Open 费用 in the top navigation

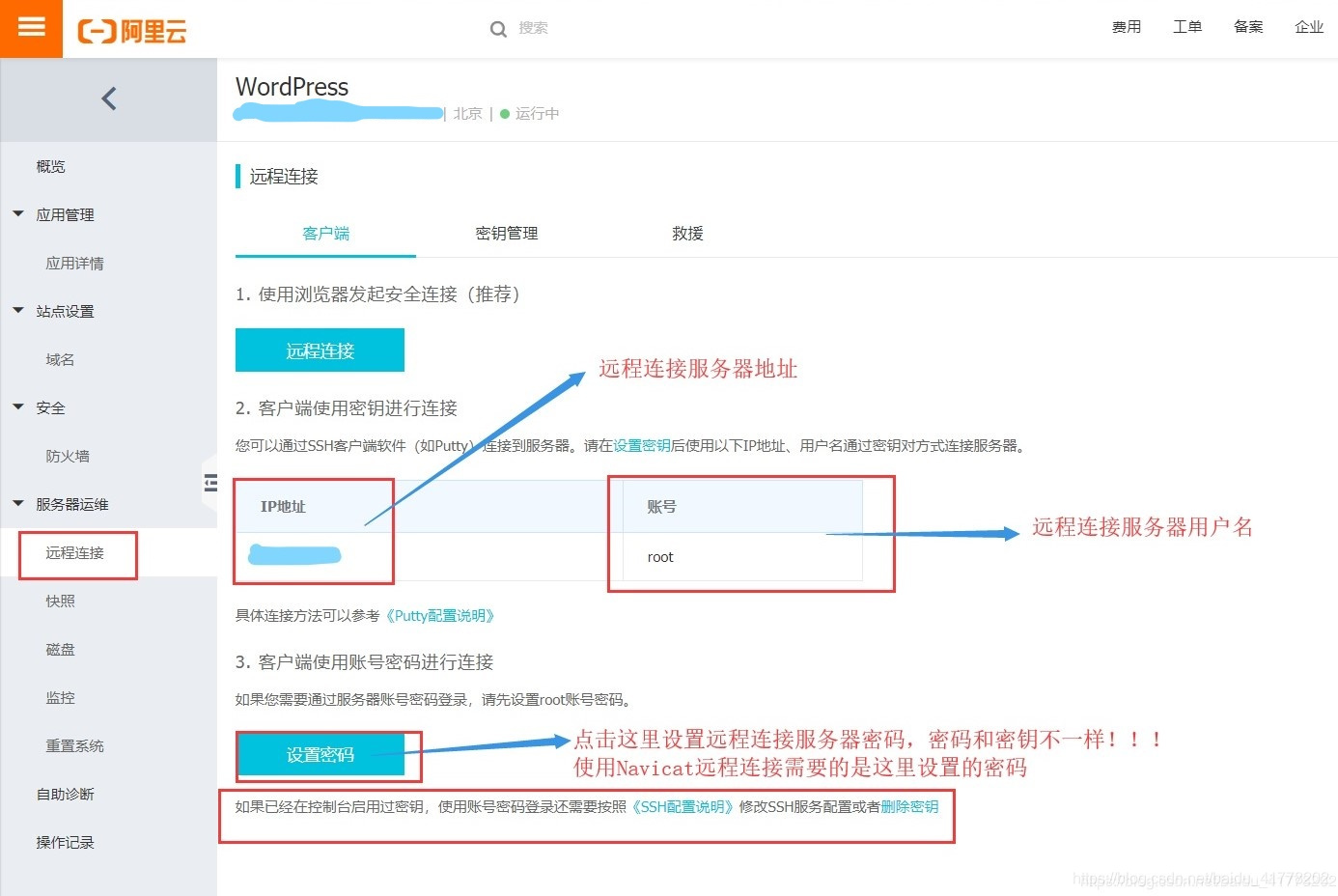[1127, 27]
